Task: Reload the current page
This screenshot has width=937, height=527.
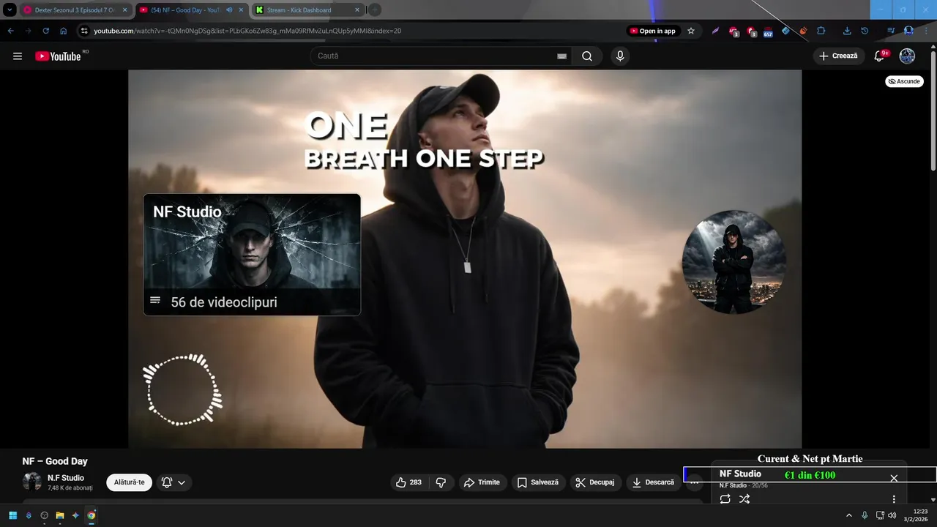Action: 45,31
